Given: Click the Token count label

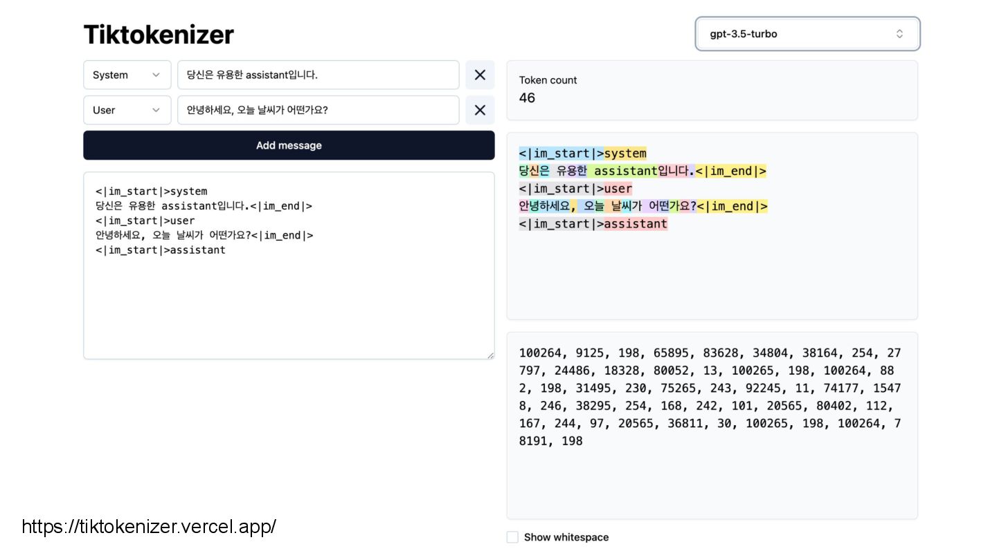Looking at the screenshot, I should [548, 80].
